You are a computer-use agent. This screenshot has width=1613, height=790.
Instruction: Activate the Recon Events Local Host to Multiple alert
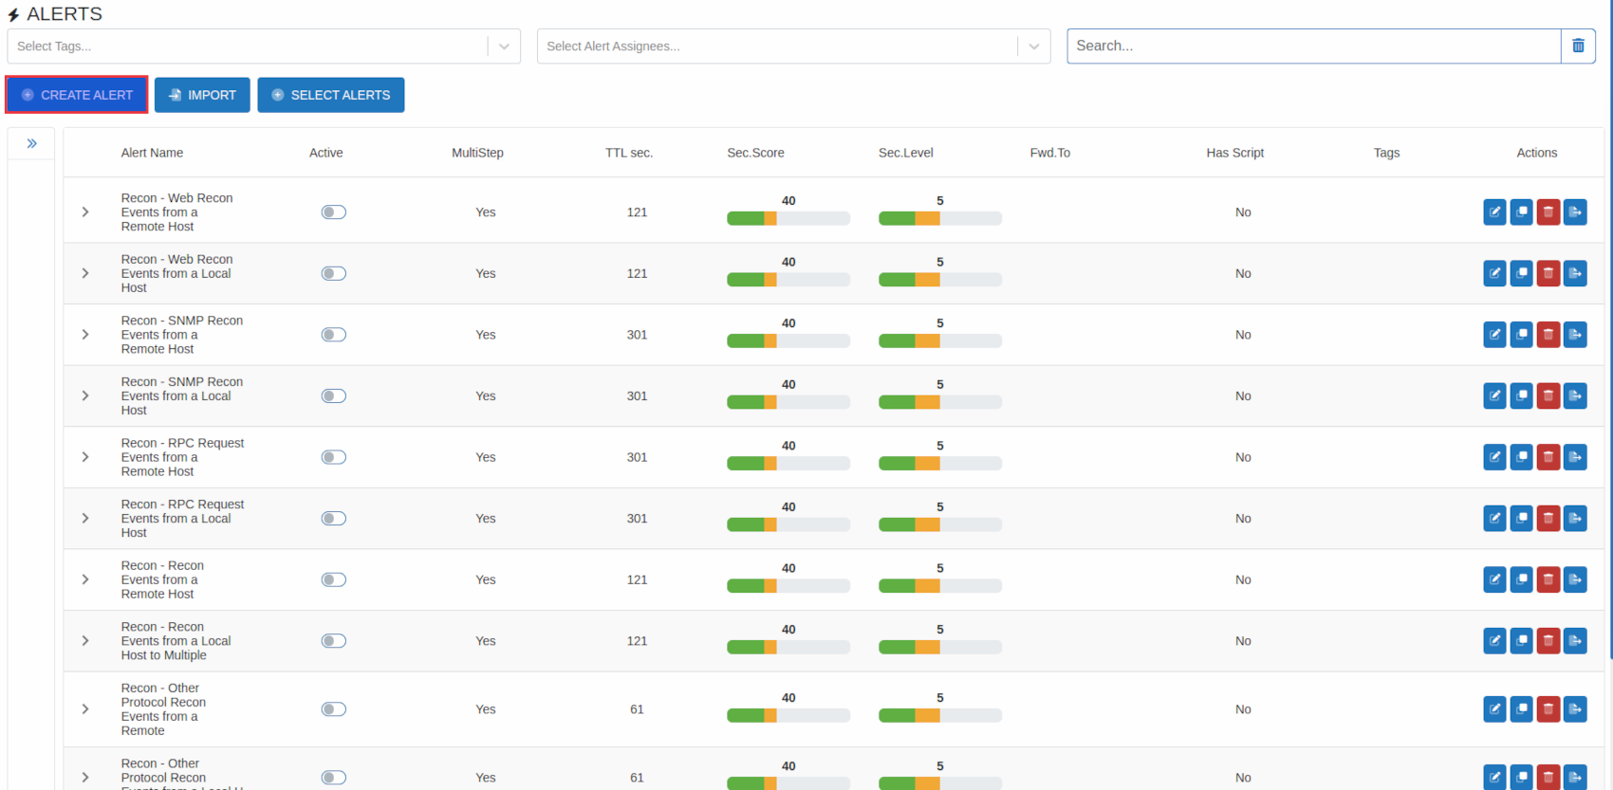pyautogui.click(x=333, y=641)
